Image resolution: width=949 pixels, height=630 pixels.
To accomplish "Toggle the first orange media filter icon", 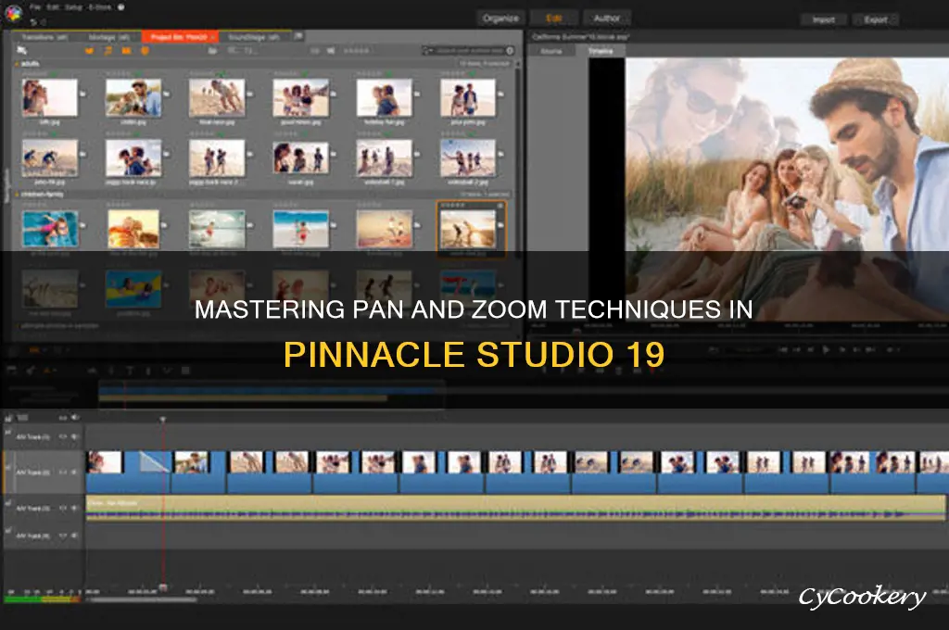I will tap(89, 51).
